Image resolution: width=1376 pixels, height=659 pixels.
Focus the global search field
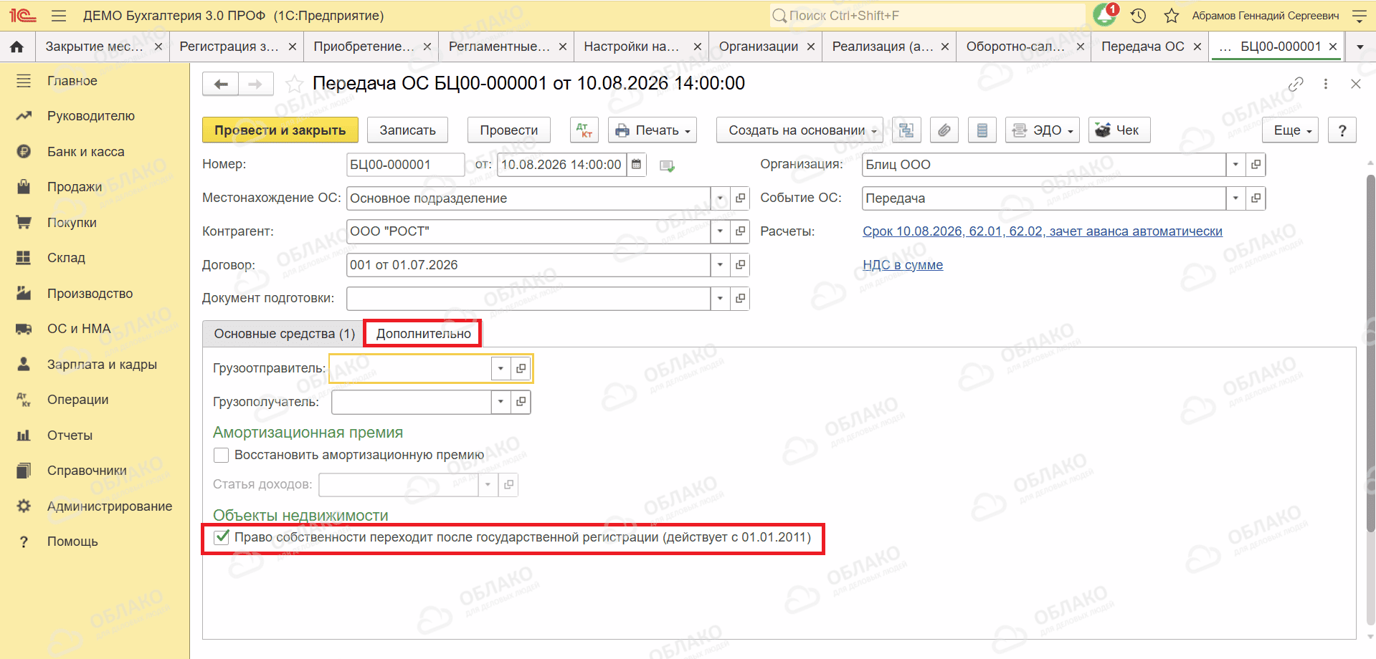[926, 16]
